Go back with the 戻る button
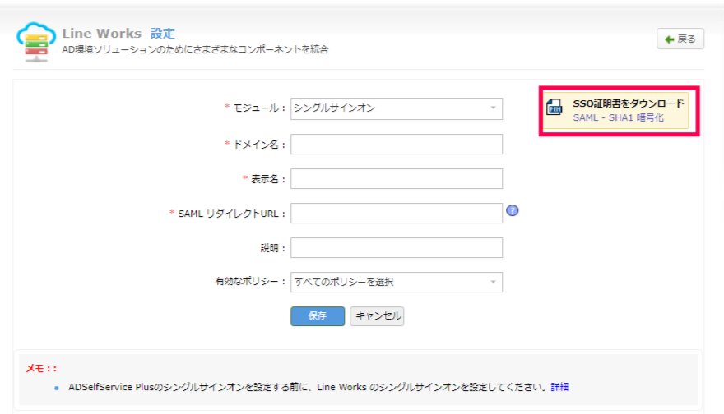Image resolution: width=724 pixels, height=414 pixels. (680, 39)
